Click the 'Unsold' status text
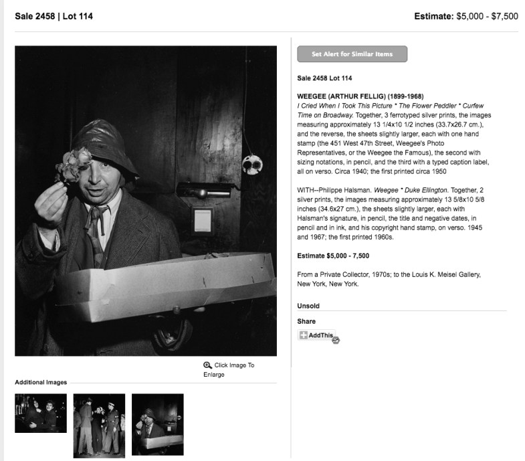 (308, 306)
